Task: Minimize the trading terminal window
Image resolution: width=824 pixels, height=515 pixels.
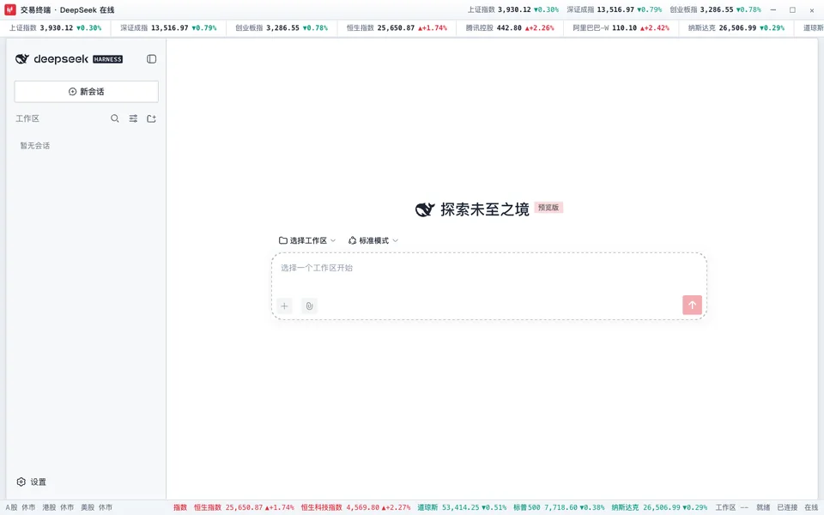Action: tap(773, 9)
